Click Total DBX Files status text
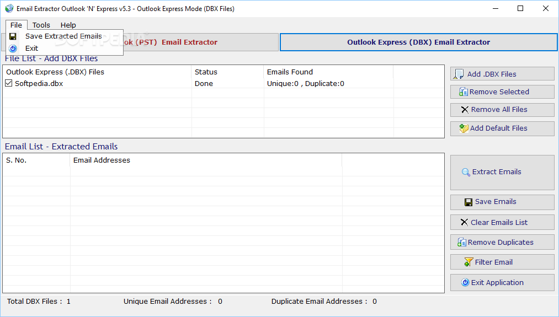 click(39, 302)
